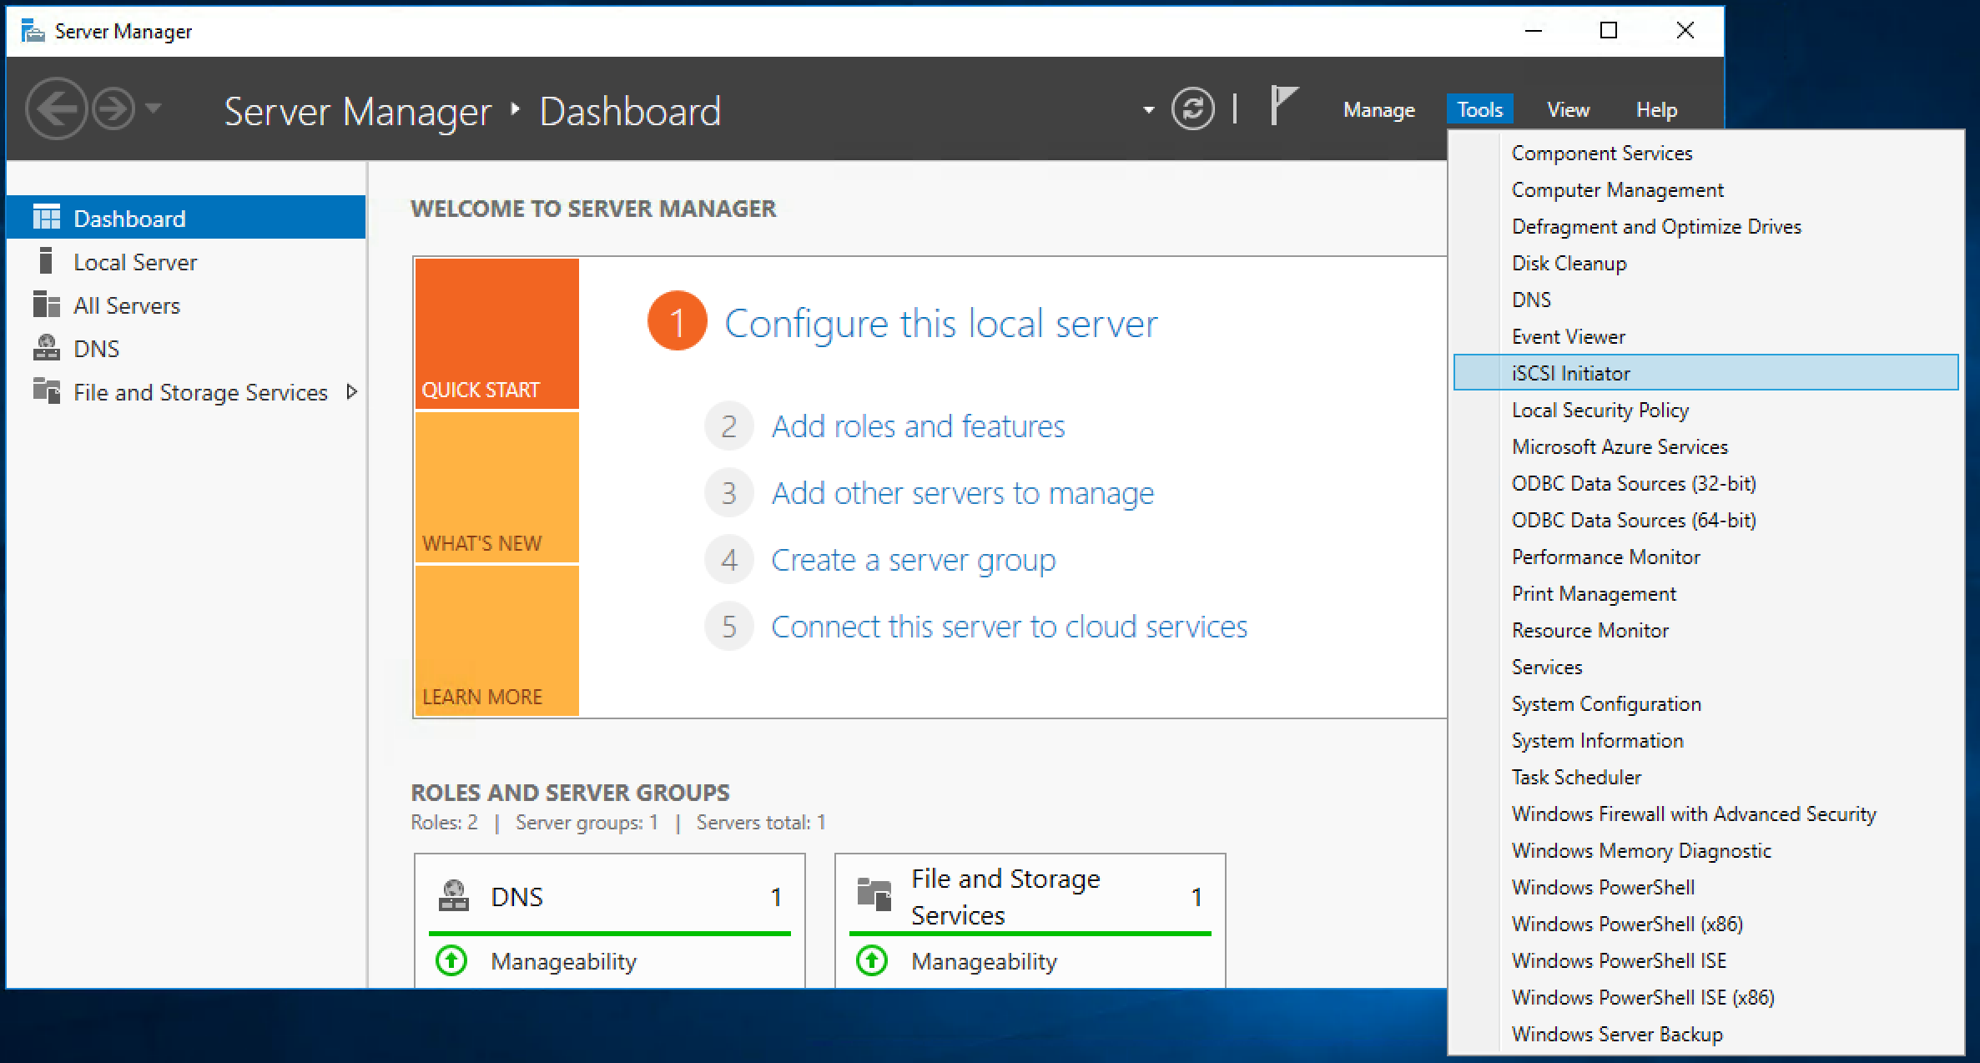
Task: Open System Information menu item
Action: (1705, 740)
